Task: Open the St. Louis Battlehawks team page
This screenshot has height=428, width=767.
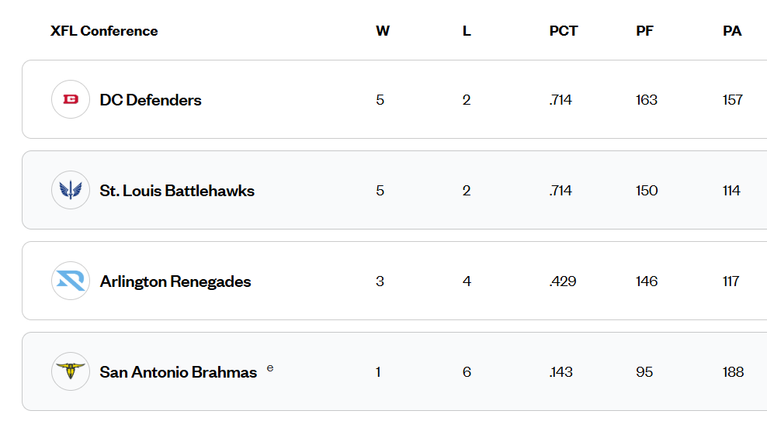Action: tap(177, 191)
